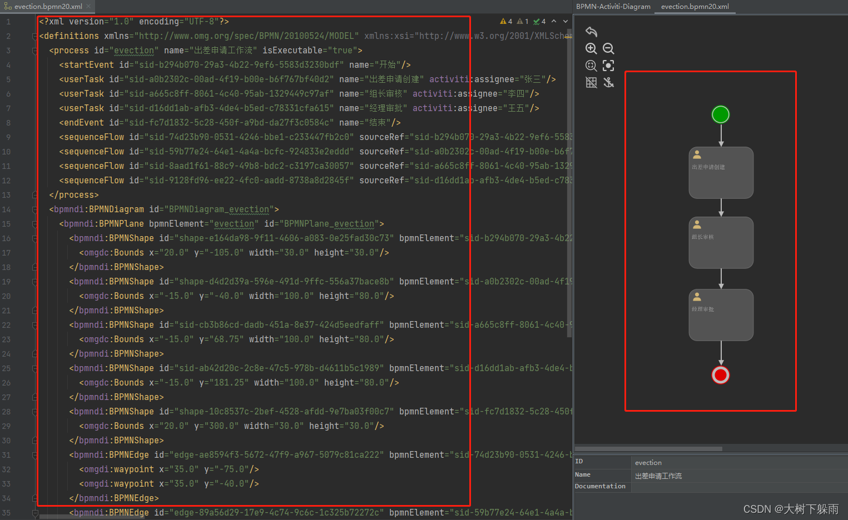
Task: Collapse the process element on line 3
Action: 35,51
